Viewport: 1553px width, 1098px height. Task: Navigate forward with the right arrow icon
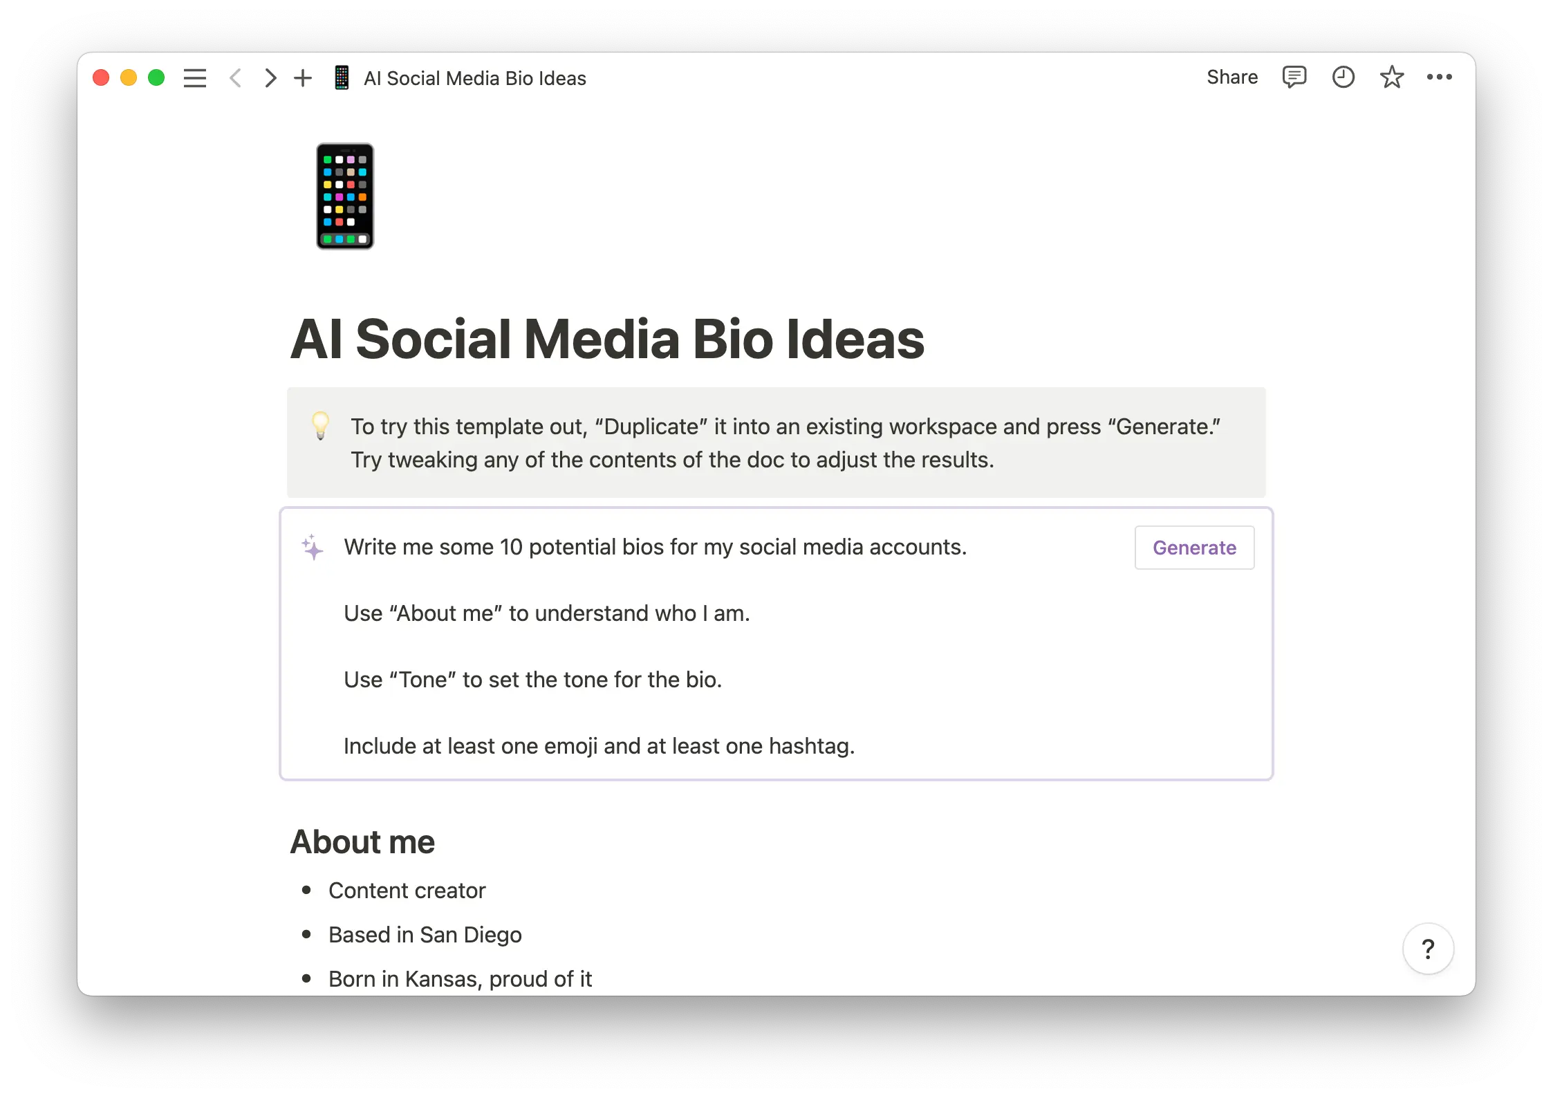(x=270, y=77)
